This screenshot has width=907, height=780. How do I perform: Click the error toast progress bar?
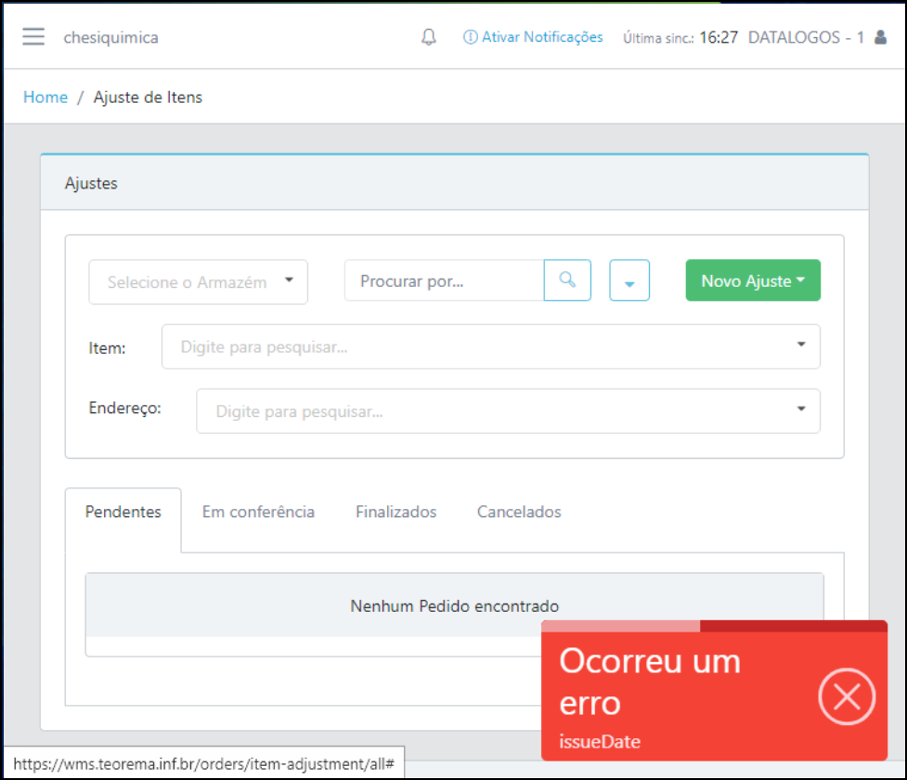click(714, 626)
